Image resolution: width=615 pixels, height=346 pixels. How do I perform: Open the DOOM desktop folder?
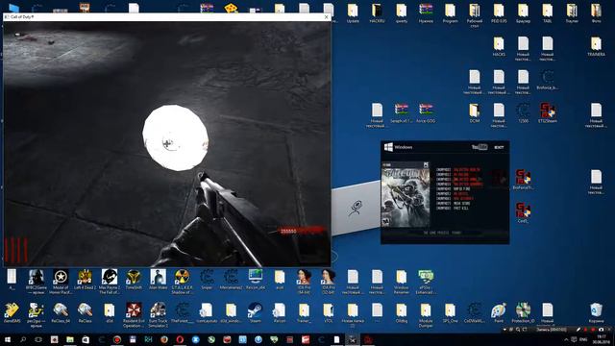pos(474,113)
